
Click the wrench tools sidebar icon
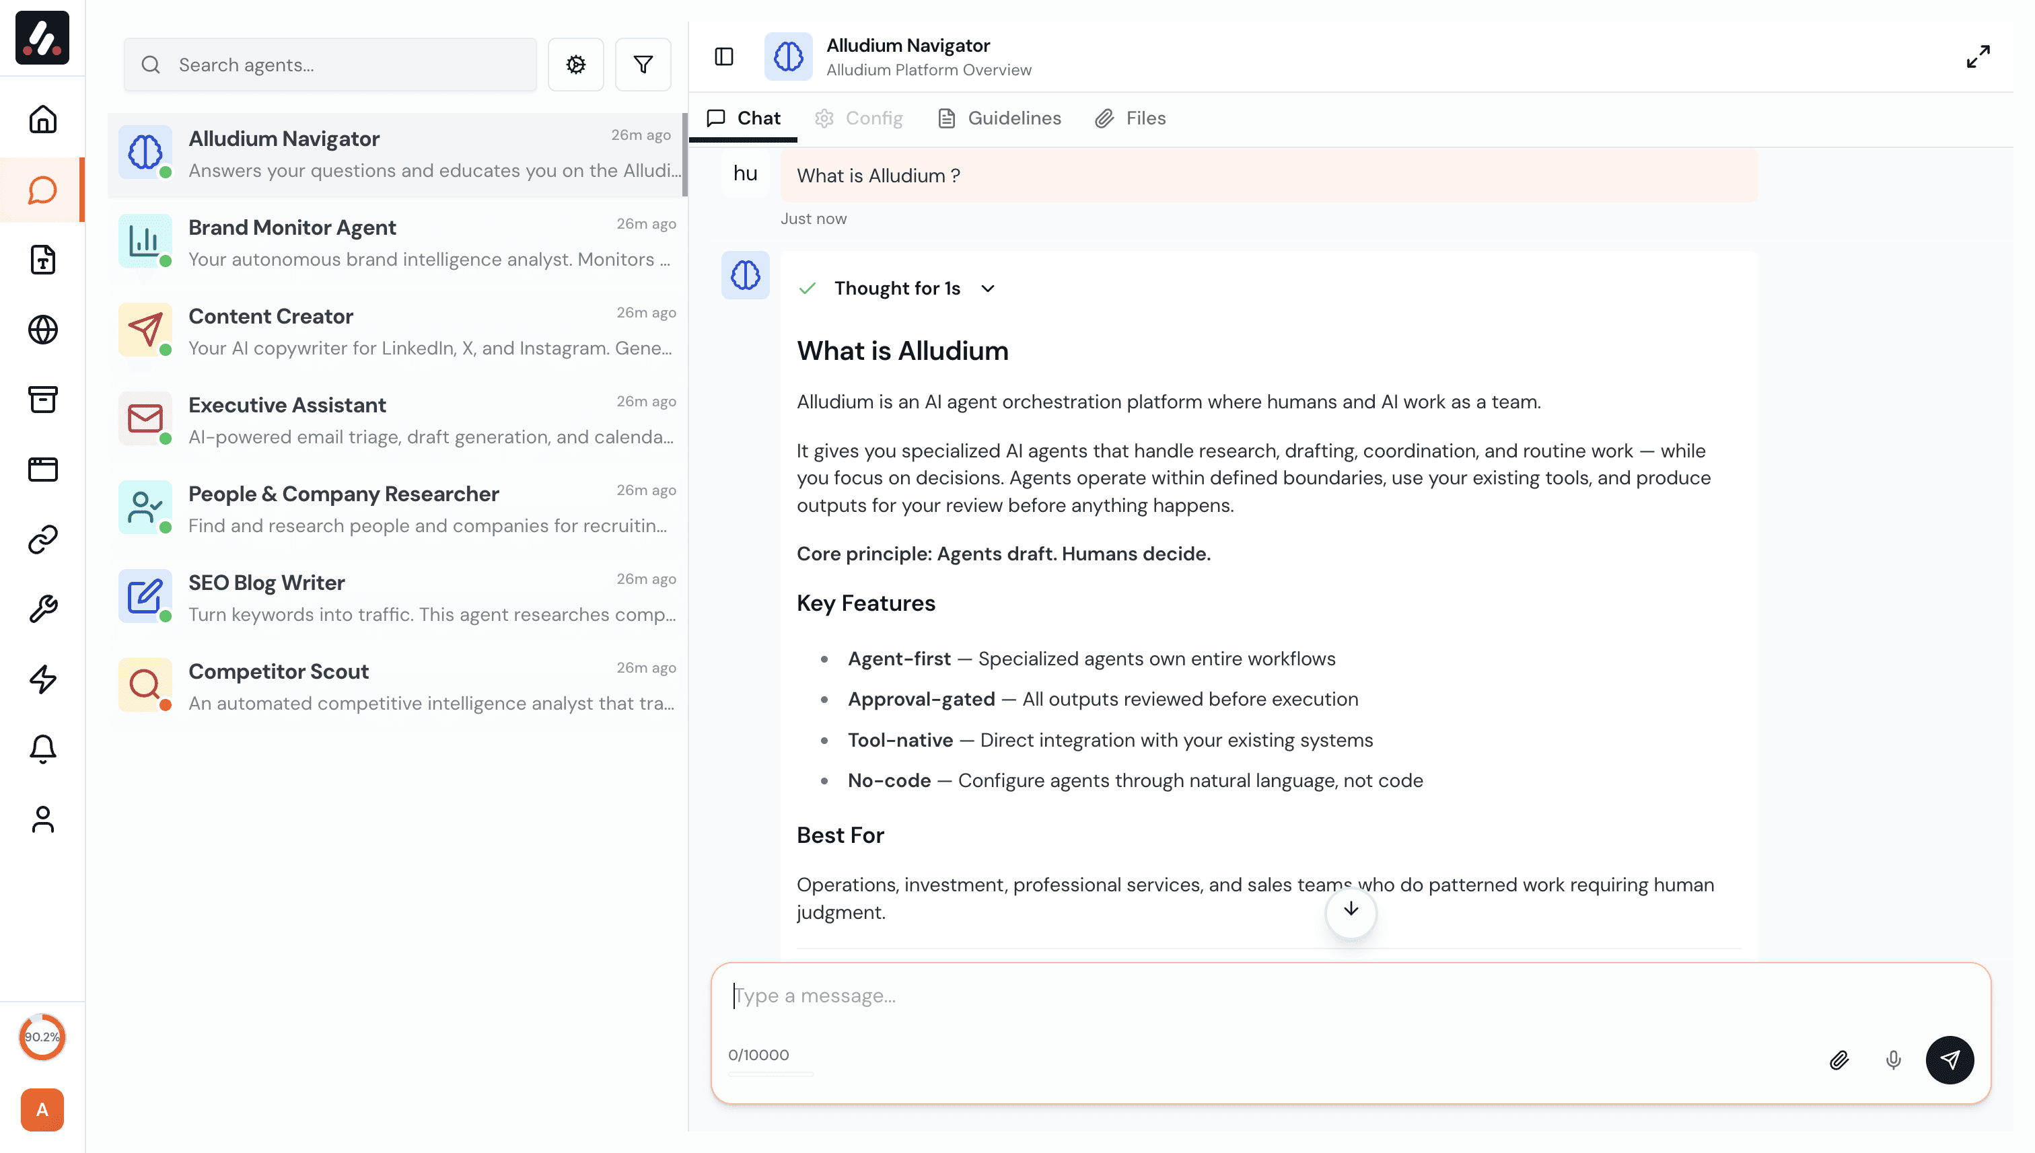pyautogui.click(x=43, y=609)
